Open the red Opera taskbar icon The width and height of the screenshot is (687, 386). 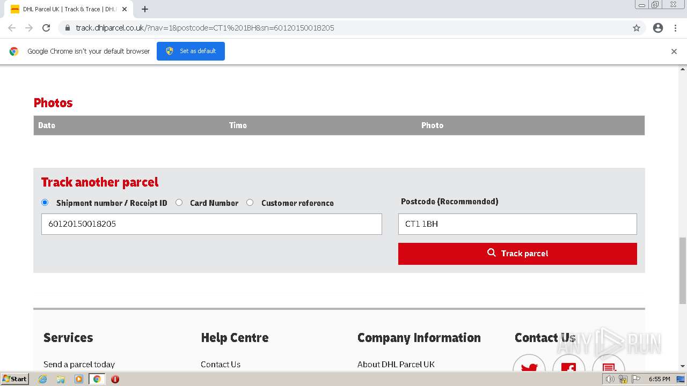(115, 379)
